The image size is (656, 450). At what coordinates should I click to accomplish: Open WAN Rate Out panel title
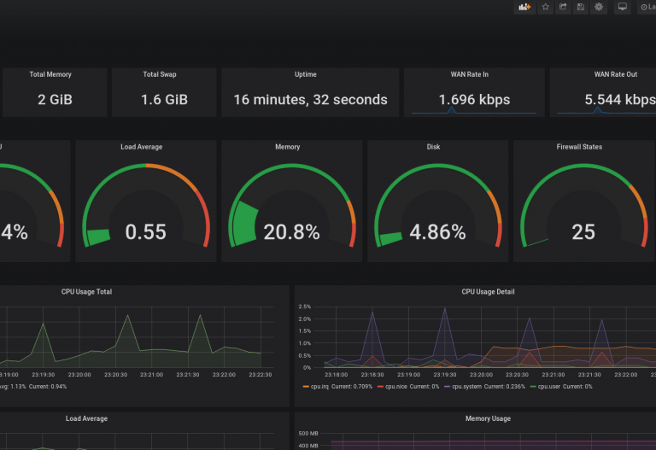(616, 74)
